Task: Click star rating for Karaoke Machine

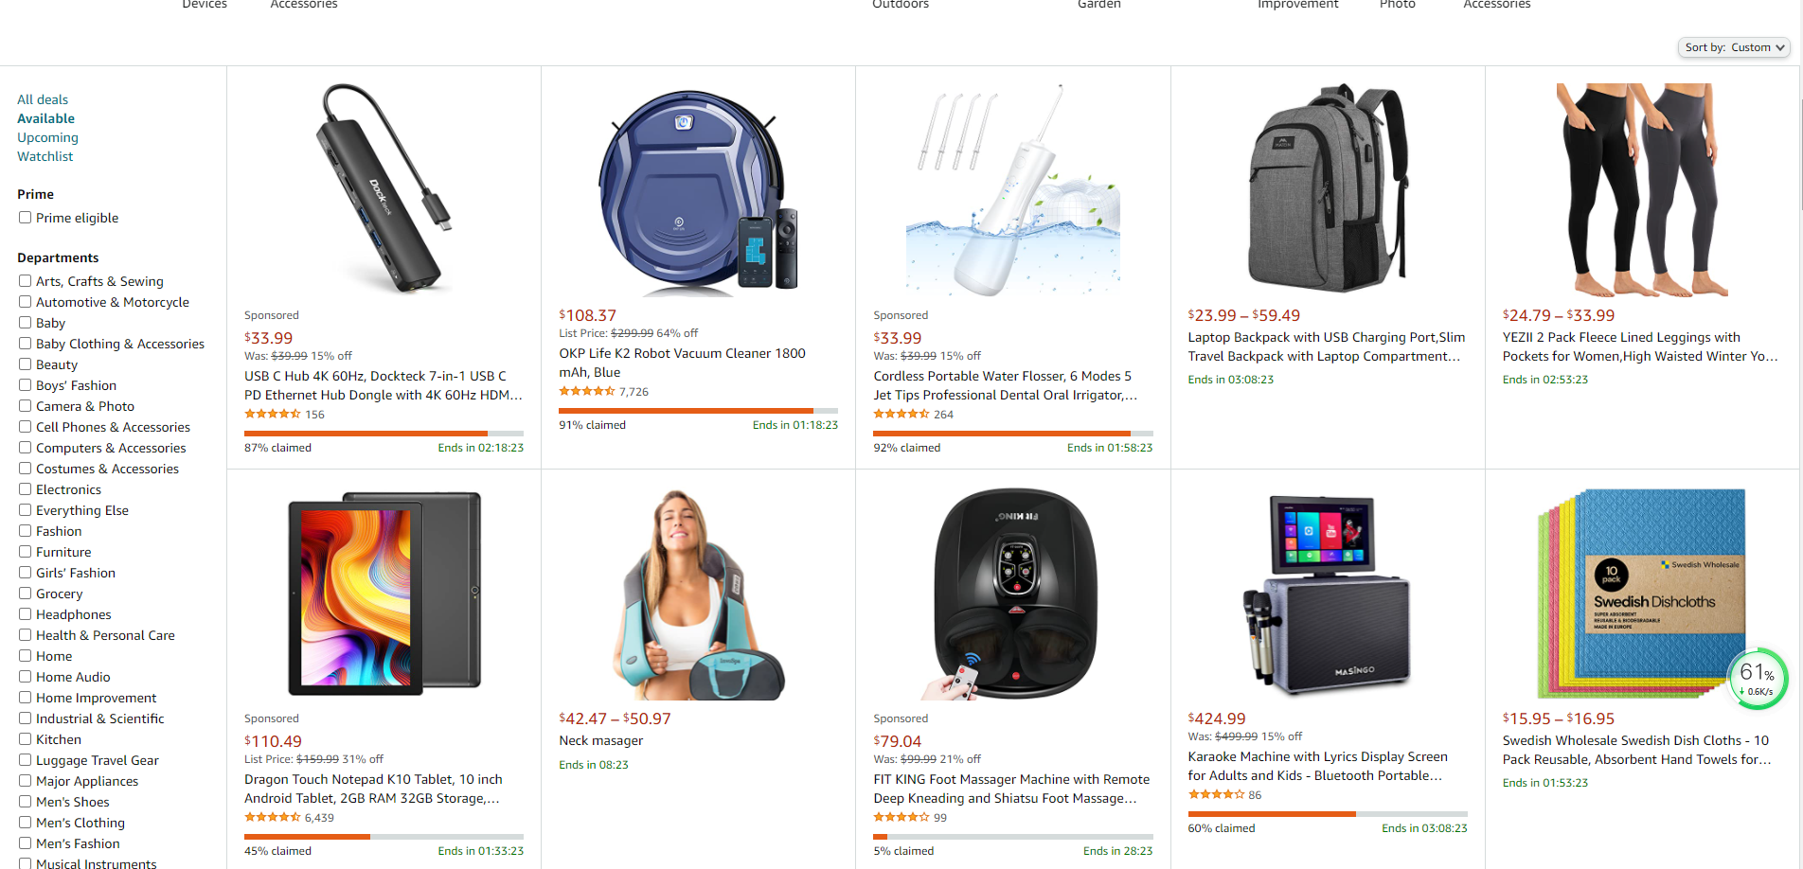Action: coord(1216,794)
